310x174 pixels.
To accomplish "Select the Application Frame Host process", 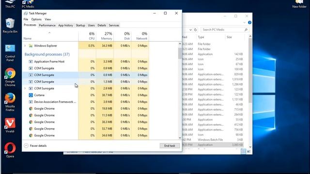I will [86, 61].
